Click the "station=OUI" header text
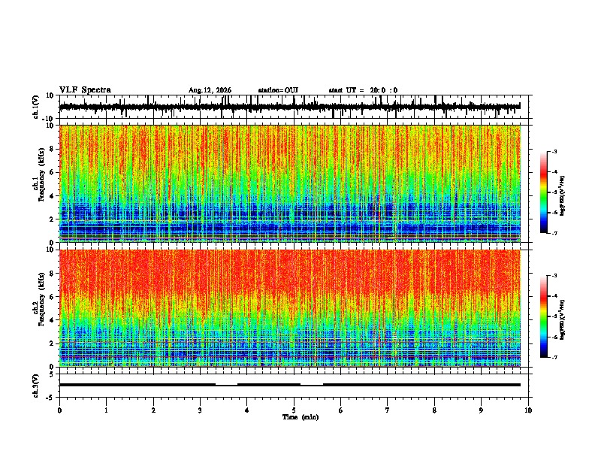Screen dimensions: 595x460 [x=278, y=90]
